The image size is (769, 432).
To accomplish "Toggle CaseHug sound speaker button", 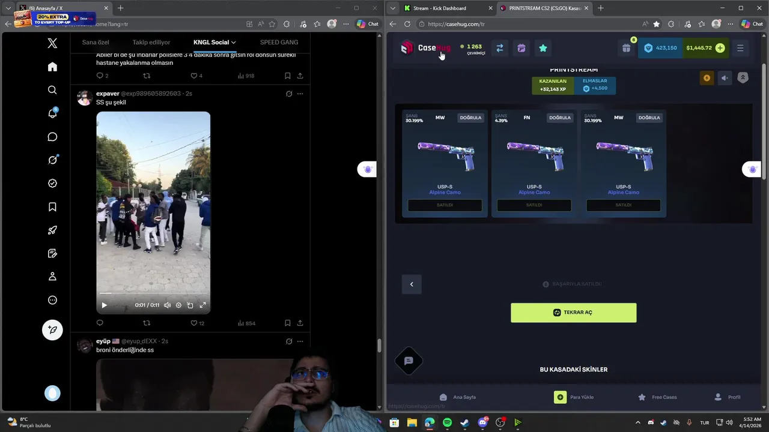I will pyautogui.click(x=725, y=78).
